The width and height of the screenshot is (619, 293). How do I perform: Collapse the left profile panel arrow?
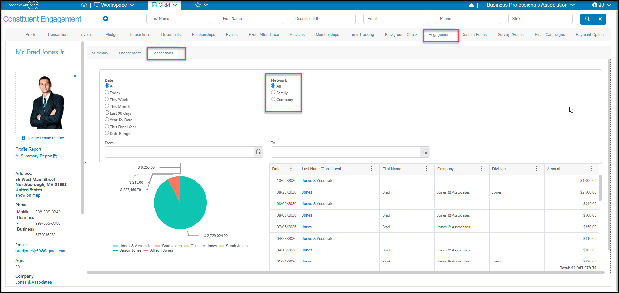(x=85, y=163)
